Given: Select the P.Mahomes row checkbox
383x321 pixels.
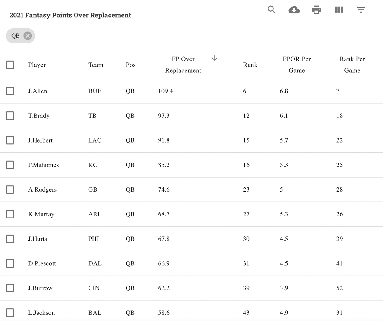Looking at the screenshot, I should click(x=10, y=165).
